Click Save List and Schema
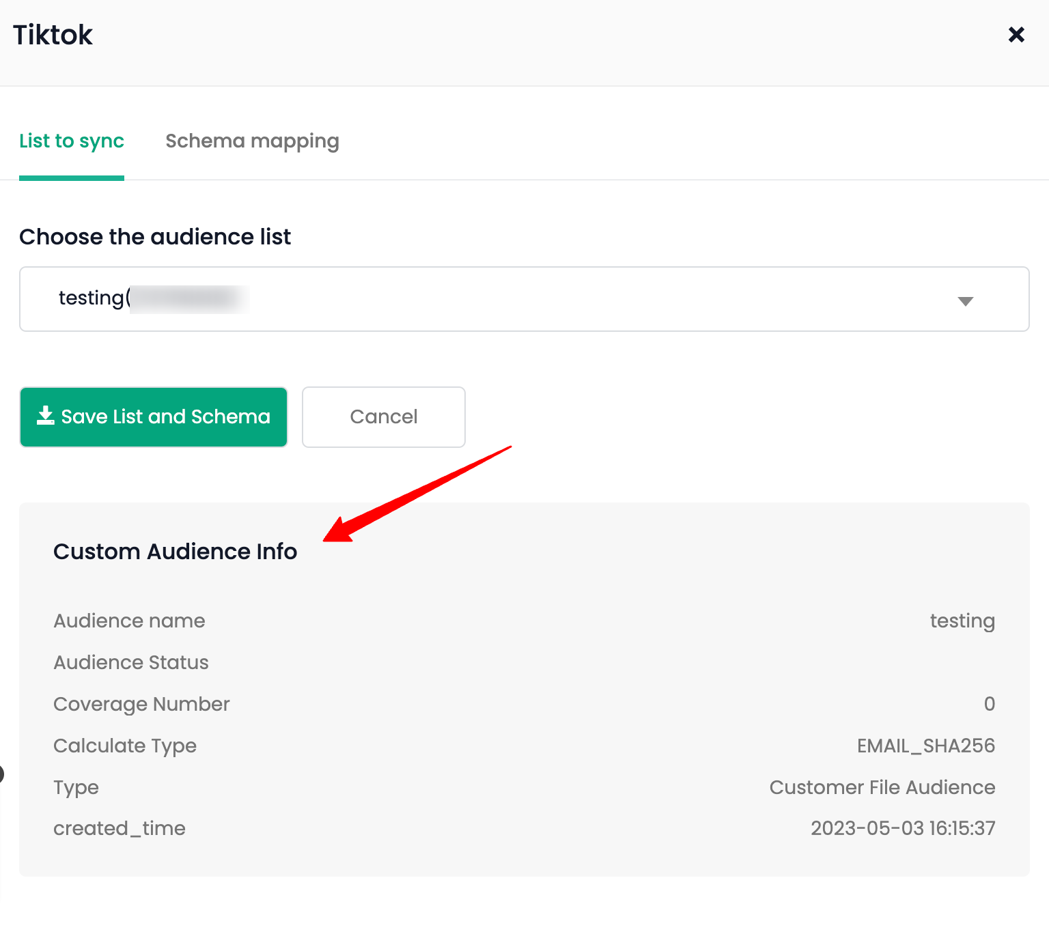The height and width of the screenshot is (934, 1049). [x=153, y=417]
